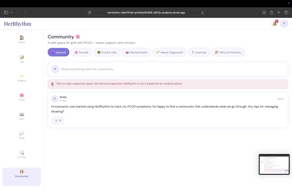The width and height of the screenshot is (292, 190).
Task: Expand the sidebar options chevron
Action: tap(11, 12)
